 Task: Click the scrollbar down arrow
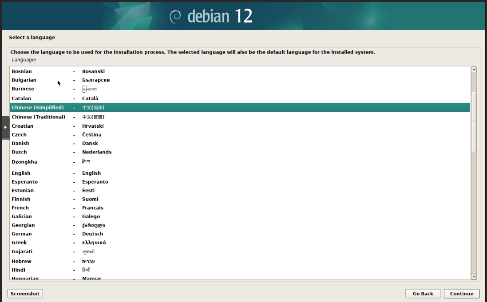click(474, 277)
